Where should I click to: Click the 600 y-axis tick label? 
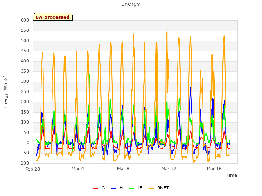coord(25,20)
